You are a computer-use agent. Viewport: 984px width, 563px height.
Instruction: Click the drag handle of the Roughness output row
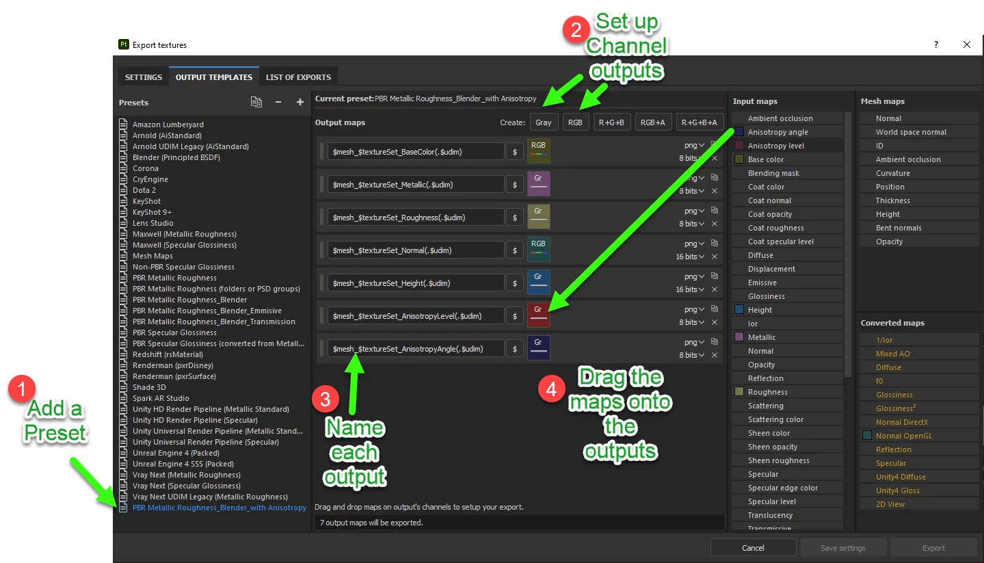point(322,218)
